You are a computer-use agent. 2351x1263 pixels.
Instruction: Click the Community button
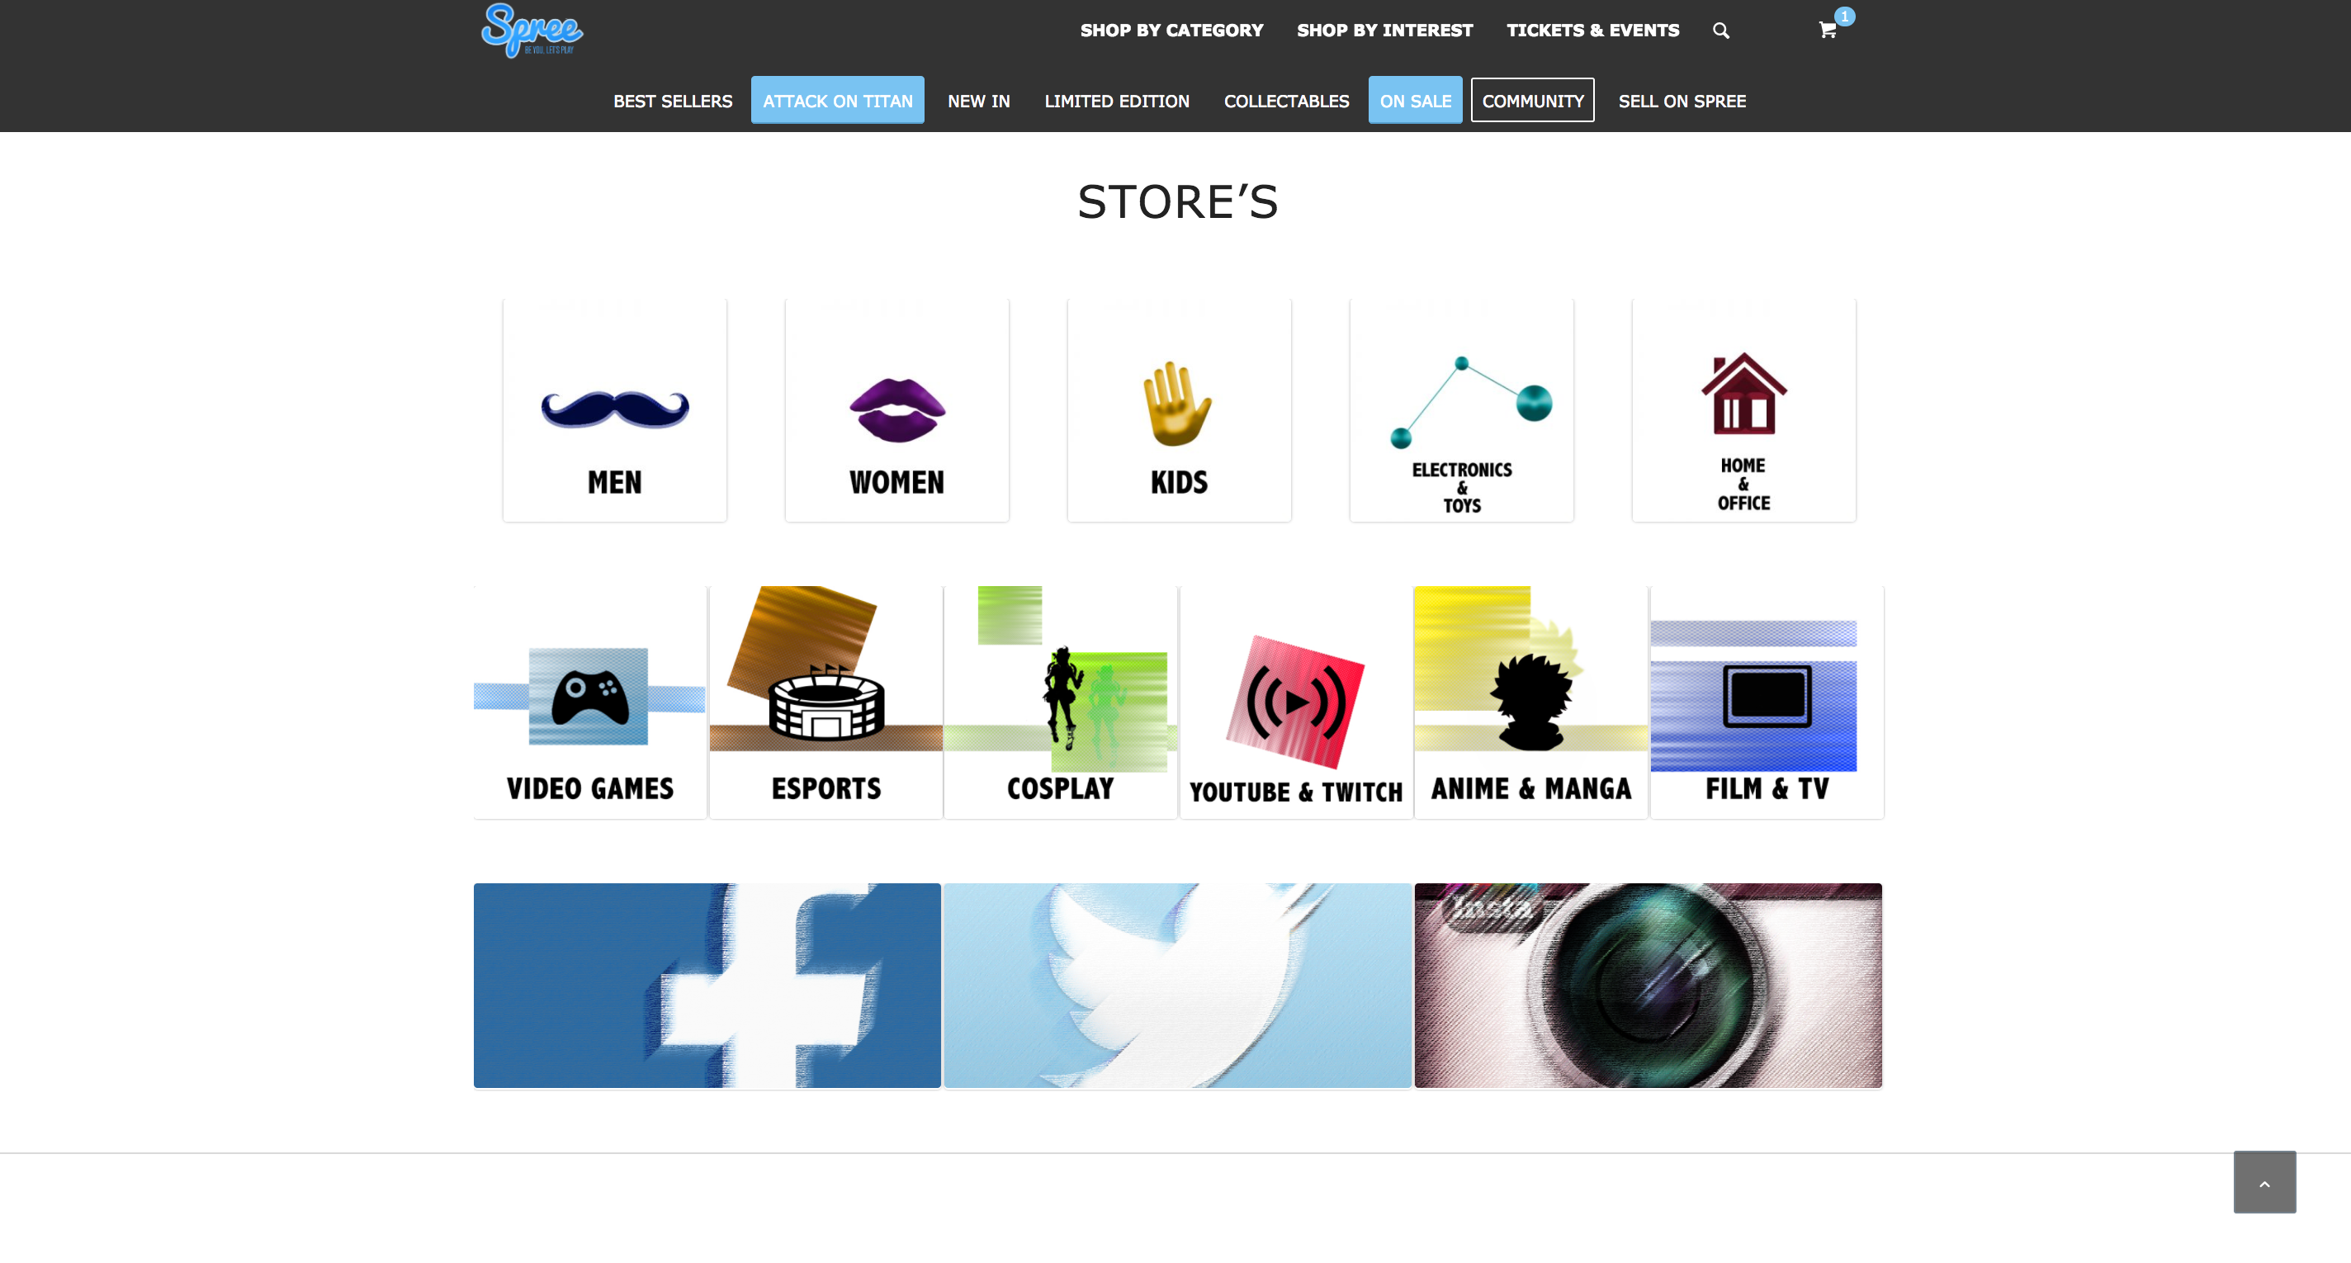coord(1533,101)
